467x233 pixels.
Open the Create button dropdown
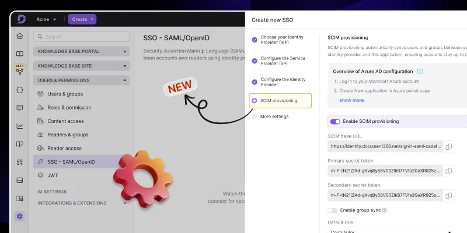tap(82, 19)
